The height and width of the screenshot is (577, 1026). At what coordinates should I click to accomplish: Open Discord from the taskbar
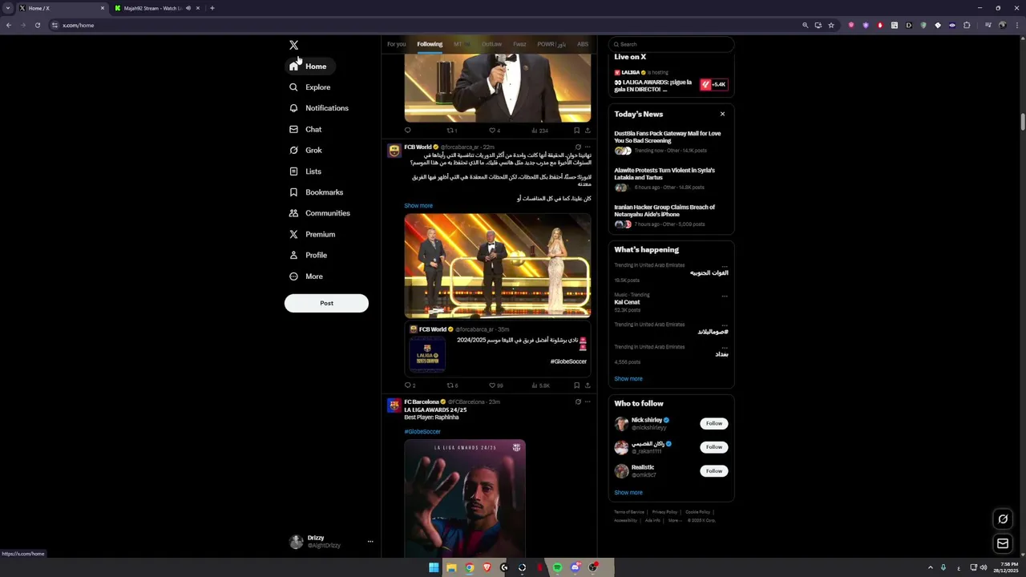575,567
